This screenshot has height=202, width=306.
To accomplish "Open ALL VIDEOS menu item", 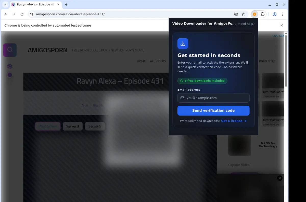I will pyautogui.click(x=158, y=61).
